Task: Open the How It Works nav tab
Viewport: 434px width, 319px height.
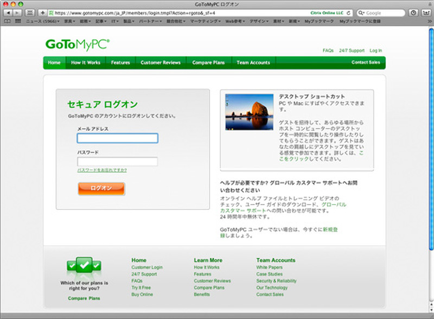Action: coord(86,63)
